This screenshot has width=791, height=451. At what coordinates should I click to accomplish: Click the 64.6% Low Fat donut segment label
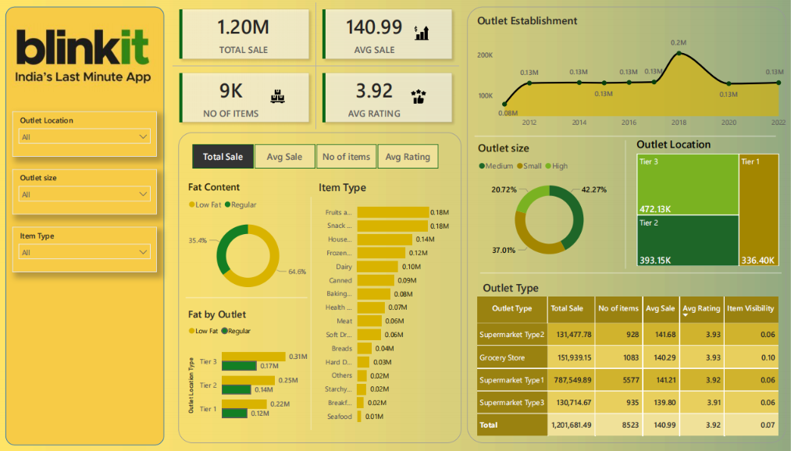click(298, 272)
